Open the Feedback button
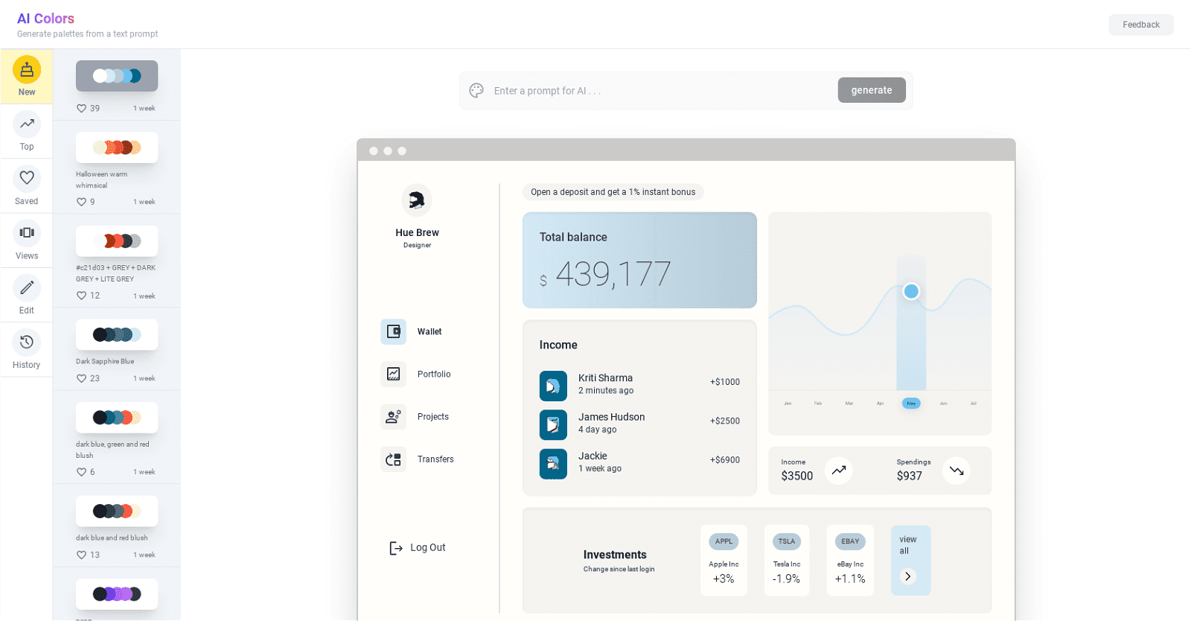Image resolution: width=1191 pixels, height=621 pixels. [x=1141, y=25]
